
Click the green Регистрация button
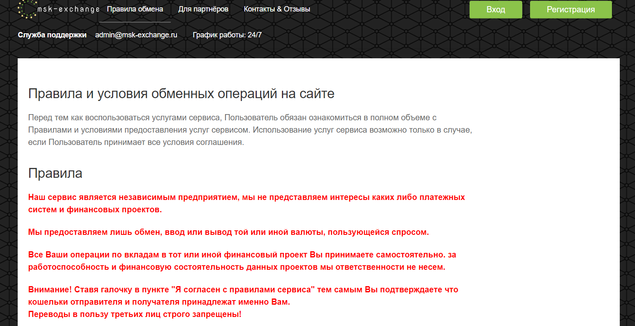click(571, 9)
